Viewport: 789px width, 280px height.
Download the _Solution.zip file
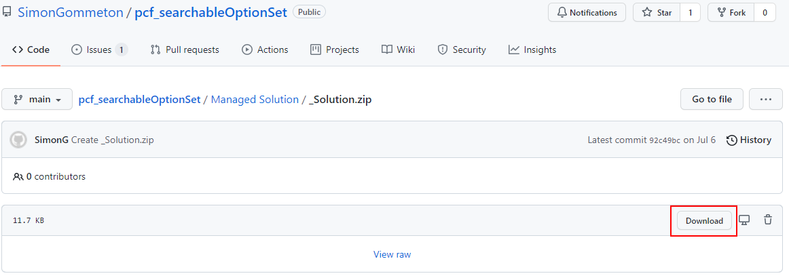704,221
